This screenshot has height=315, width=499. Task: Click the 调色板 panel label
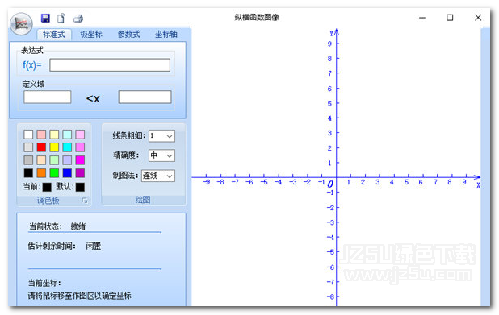48,201
